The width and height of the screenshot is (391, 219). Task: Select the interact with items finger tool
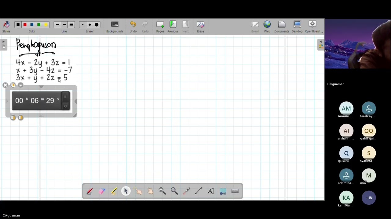click(x=138, y=191)
